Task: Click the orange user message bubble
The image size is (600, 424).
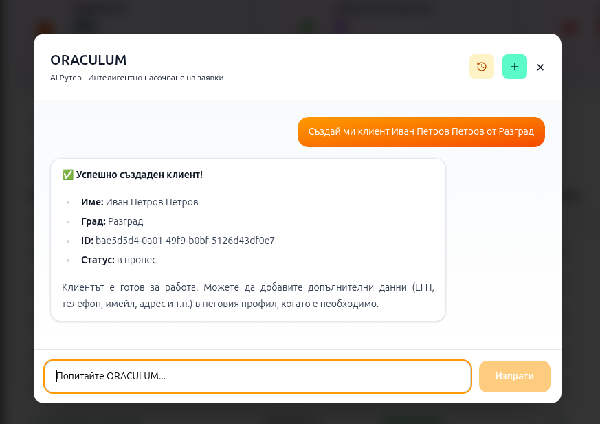Action: pos(421,131)
